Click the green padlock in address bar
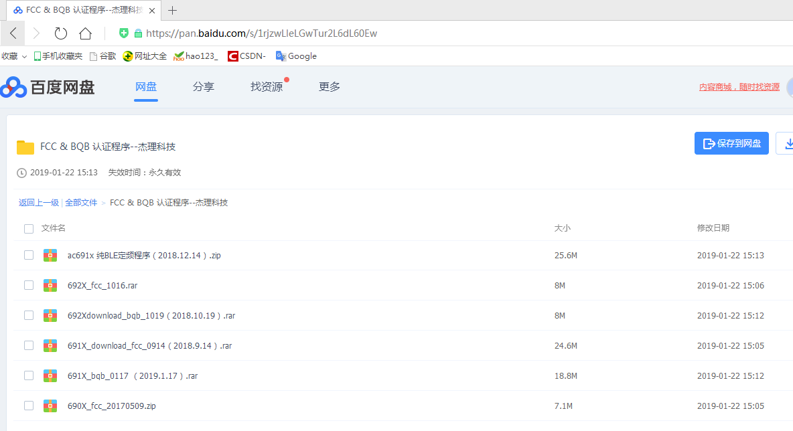 [138, 33]
